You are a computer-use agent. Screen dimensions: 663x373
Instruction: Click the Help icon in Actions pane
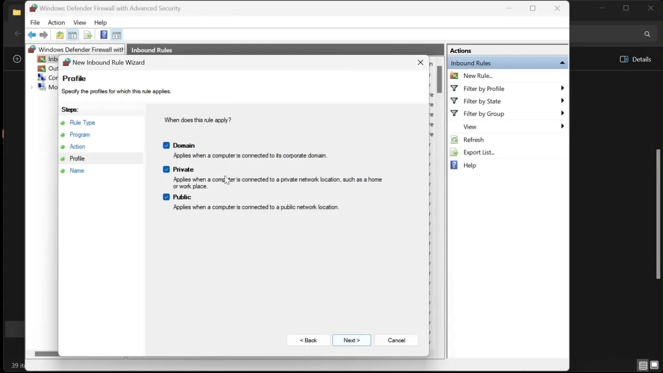[454, 165]
